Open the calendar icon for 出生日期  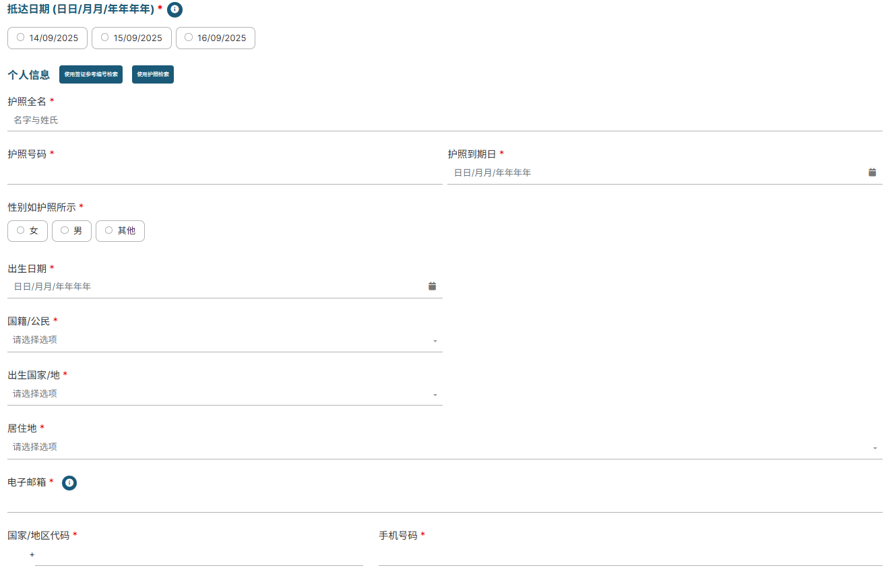[432, 286]
